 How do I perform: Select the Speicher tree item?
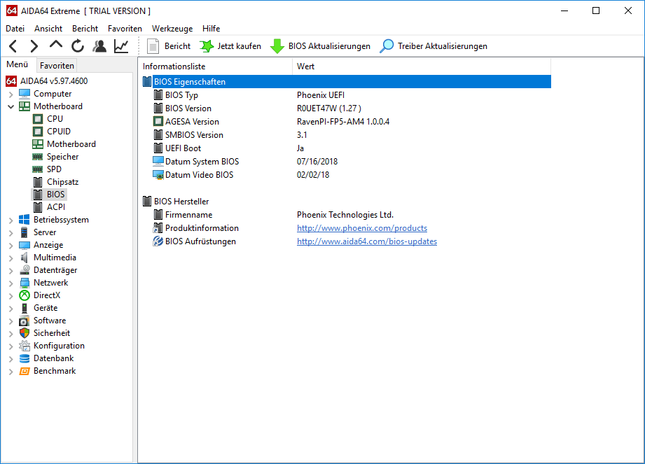[62, 157]
